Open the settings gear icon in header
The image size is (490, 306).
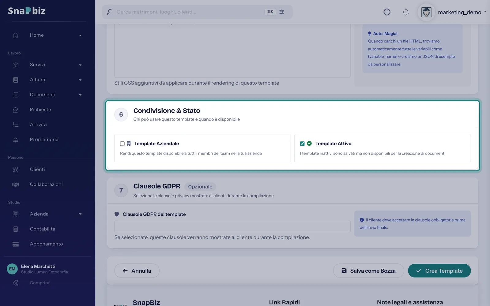pos(387,12)
